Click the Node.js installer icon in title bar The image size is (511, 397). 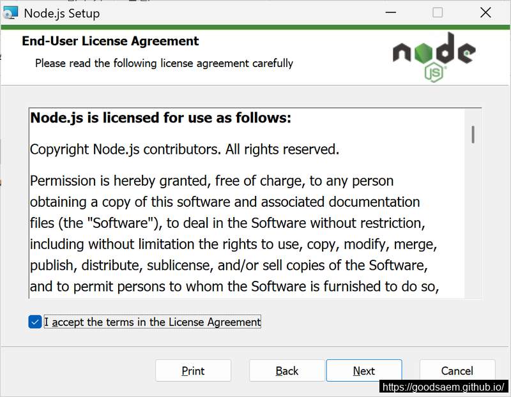tap(10, 13)
